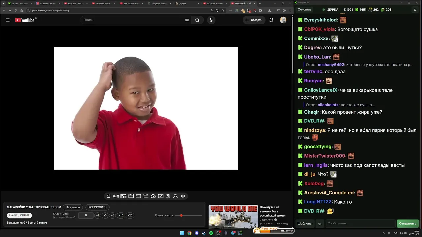Click the Очистить button in Merged Chat

[304, 10]
